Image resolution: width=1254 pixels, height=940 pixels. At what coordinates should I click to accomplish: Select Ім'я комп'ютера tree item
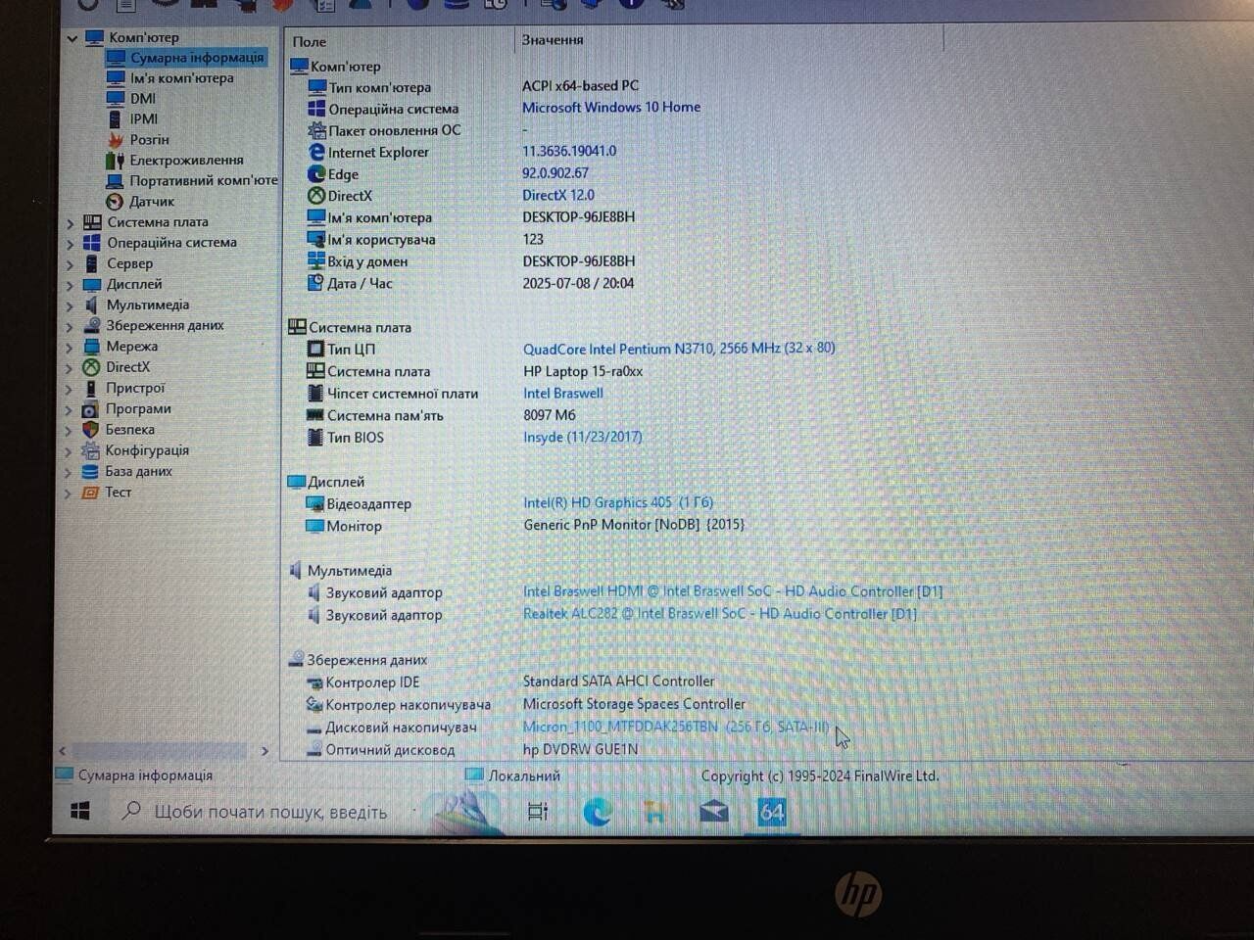pyautogui.click(x=181, y=77)
